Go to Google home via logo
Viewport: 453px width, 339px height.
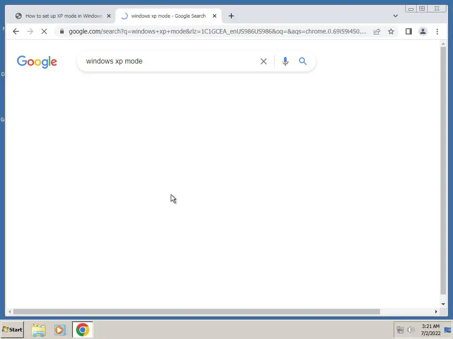[x=37, y=62]
